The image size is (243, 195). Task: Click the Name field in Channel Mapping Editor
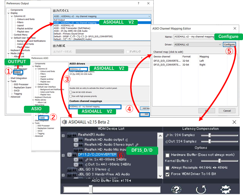[x=194, y=37]
